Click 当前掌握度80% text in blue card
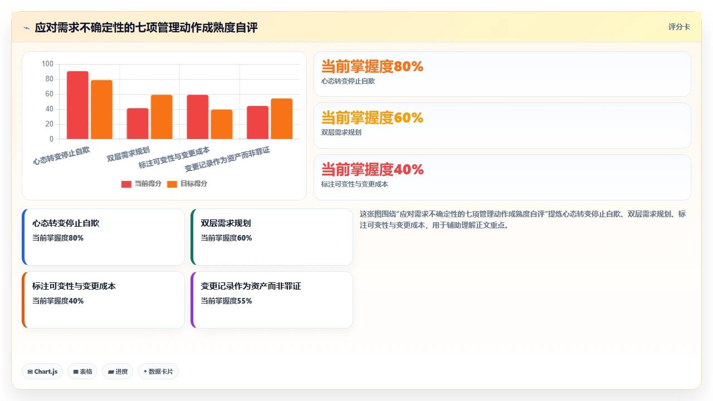The height and width of the screenshot is (401, 713). [58, 238]
